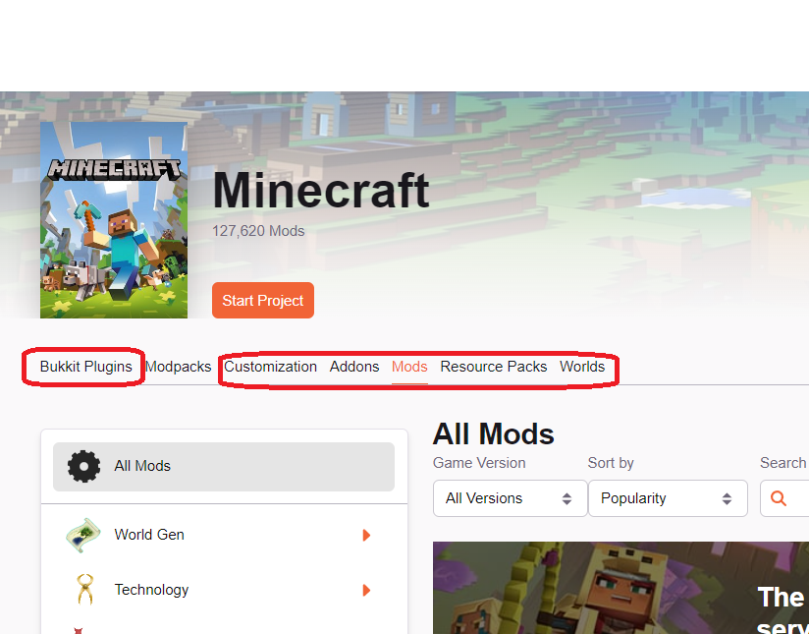
Task: Click the All Mods gear icon
Action: (83, 466)
